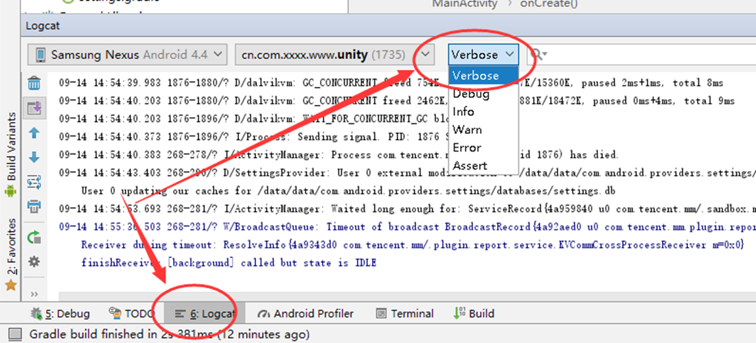The width and height of the screenshot is (756, 343).
Task: Click the D/SettingsProvider log line
Action: pos(407,173)
